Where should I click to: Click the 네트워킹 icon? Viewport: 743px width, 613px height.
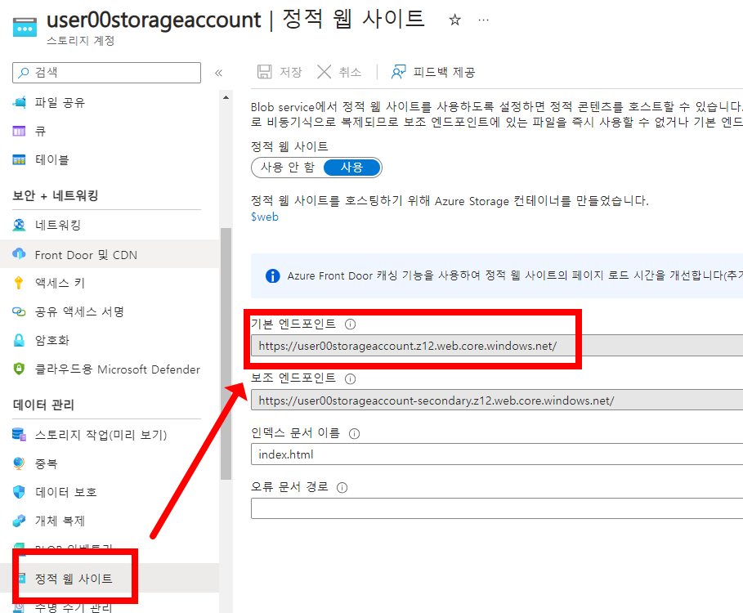click(x=19, y=225)
